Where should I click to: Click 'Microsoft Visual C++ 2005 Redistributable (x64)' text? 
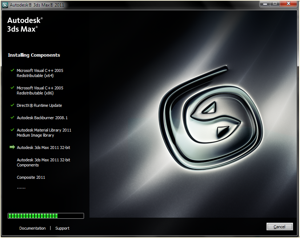click(40, 73)
